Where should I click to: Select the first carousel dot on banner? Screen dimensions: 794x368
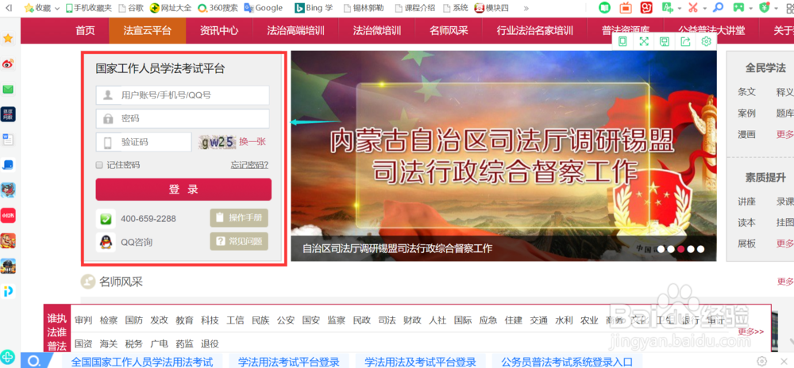click(x=661, y=249)
